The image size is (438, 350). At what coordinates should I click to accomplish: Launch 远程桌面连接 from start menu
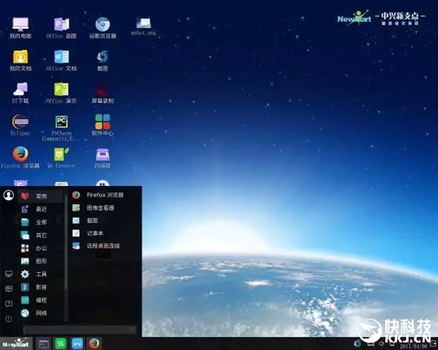102,246
